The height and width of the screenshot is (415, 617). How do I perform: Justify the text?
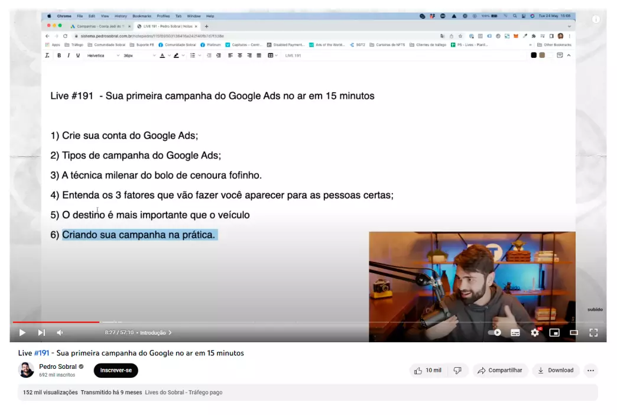[259, 56]
